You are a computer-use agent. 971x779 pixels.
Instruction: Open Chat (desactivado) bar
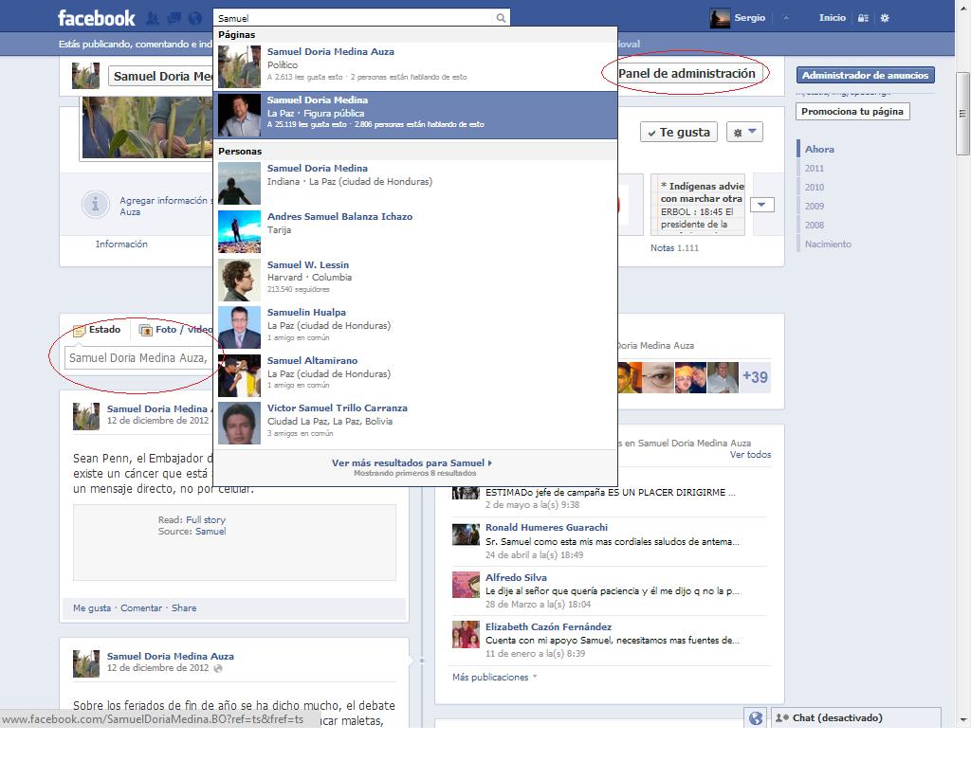click(x=856, y=717)
